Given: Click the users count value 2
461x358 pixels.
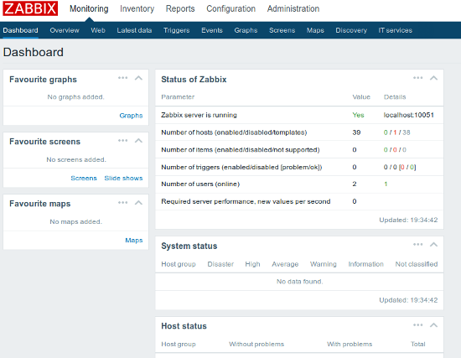Looking at the screenshot, I should pos(355,184).
